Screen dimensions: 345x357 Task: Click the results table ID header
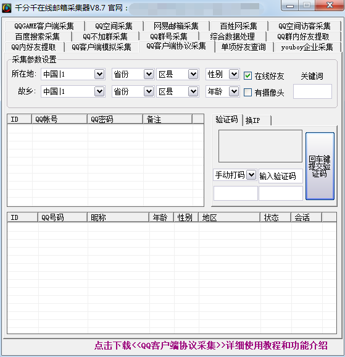(23, 217)
